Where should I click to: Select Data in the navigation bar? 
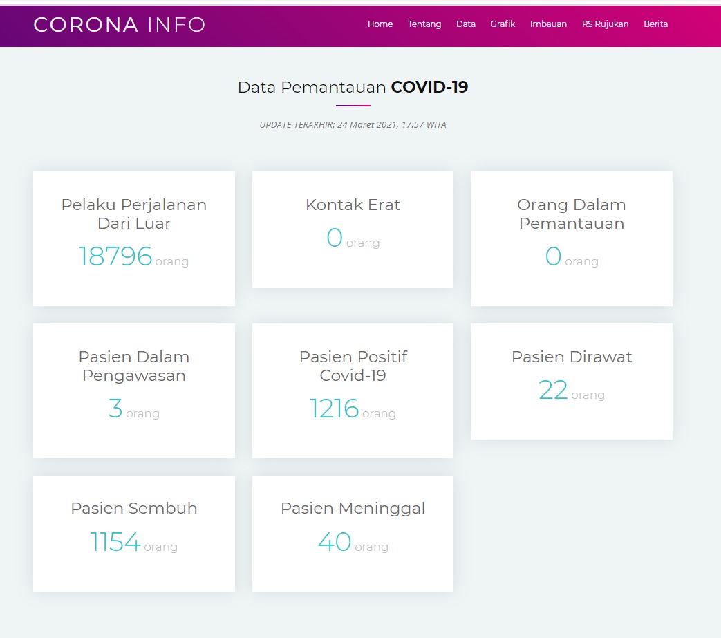466,24
